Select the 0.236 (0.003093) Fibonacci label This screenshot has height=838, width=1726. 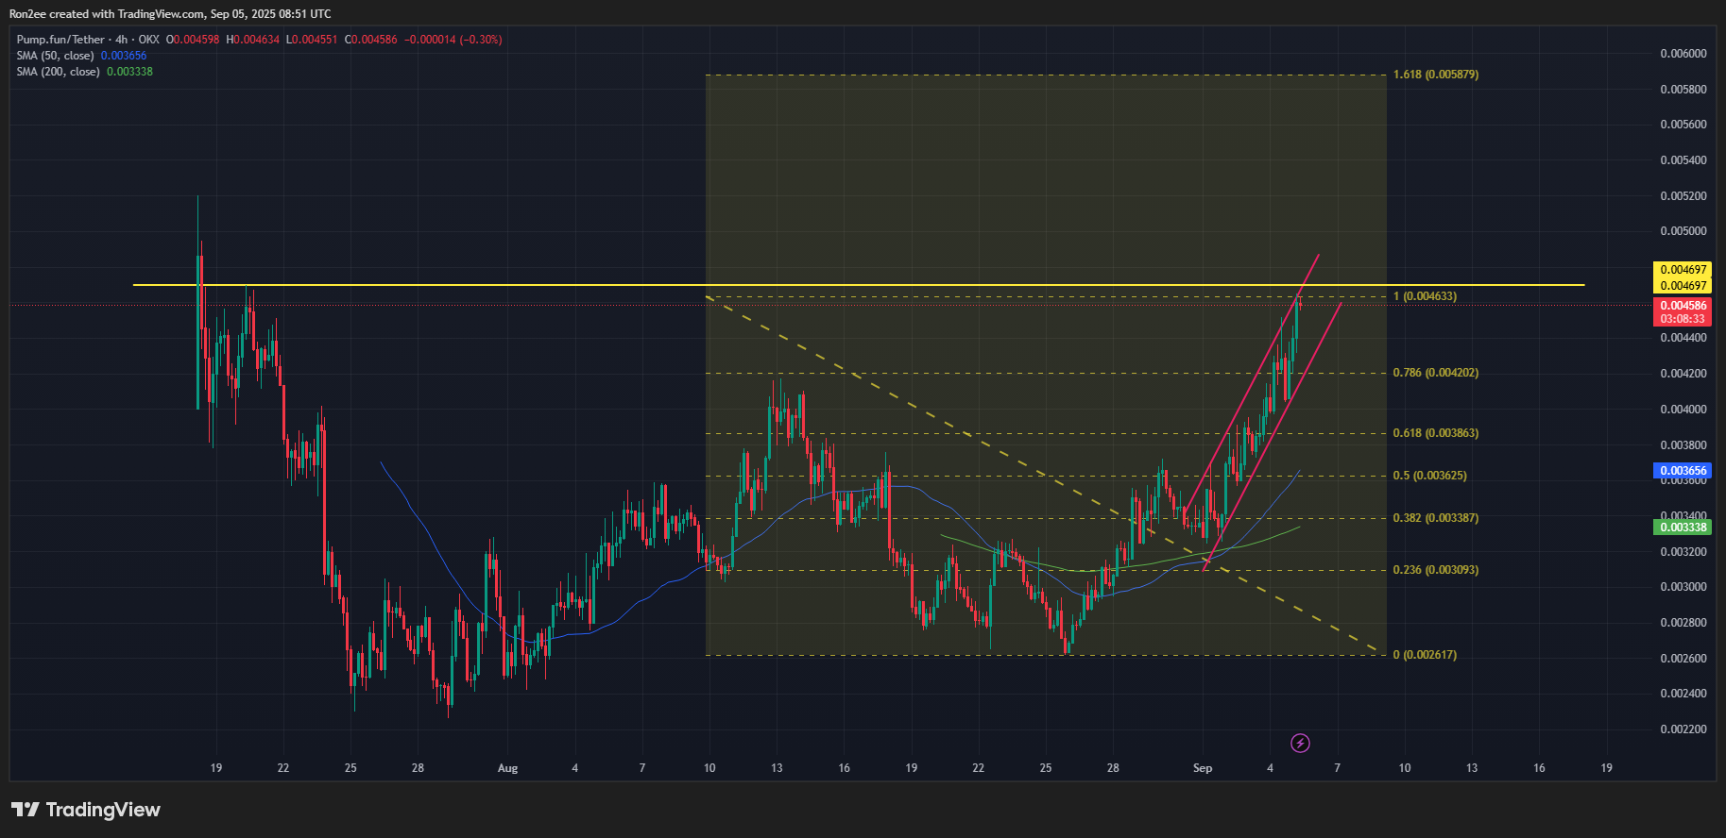[x=1435, y=570]
